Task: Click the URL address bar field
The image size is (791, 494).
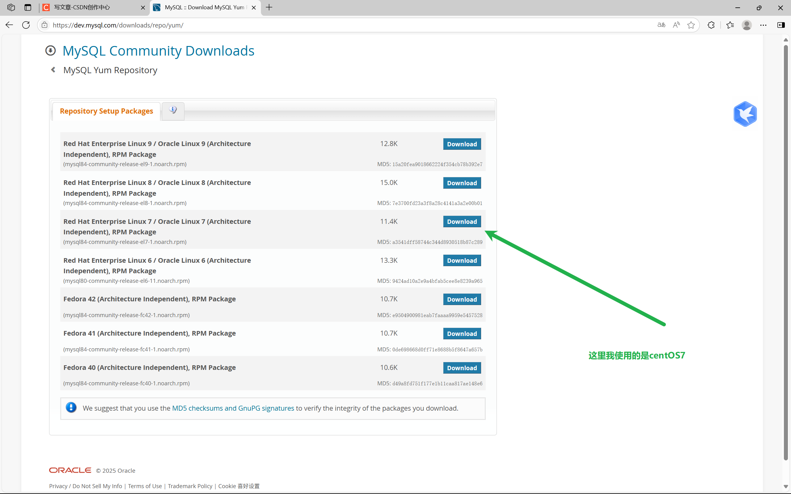Action: 327,25
